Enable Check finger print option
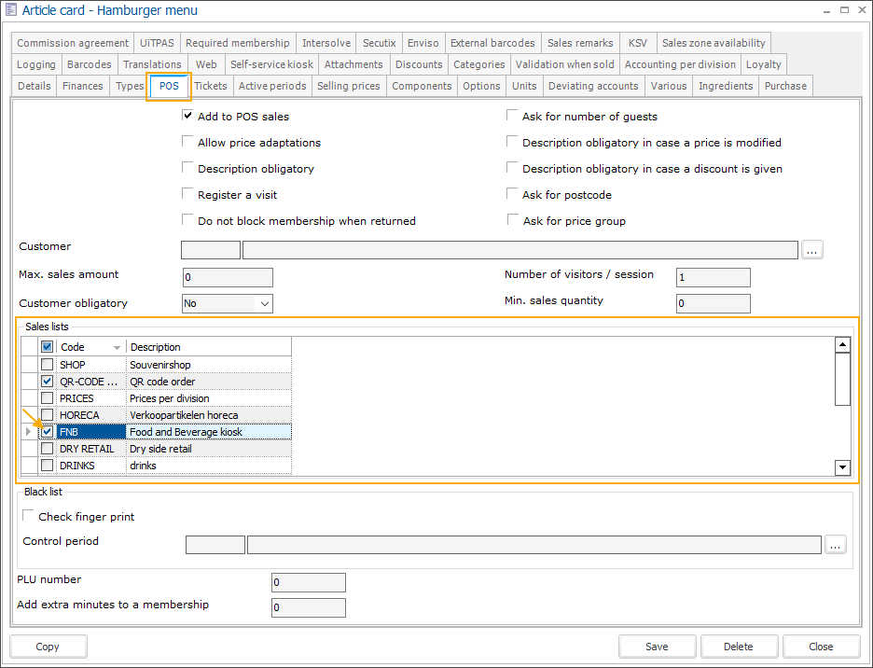The image size is (873, 668). 28,517
